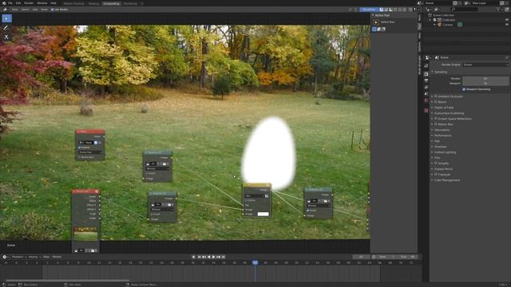The width and height of the screenshot is (511, 287).
Task: Open the File menu
Action: tap(10, 3)
